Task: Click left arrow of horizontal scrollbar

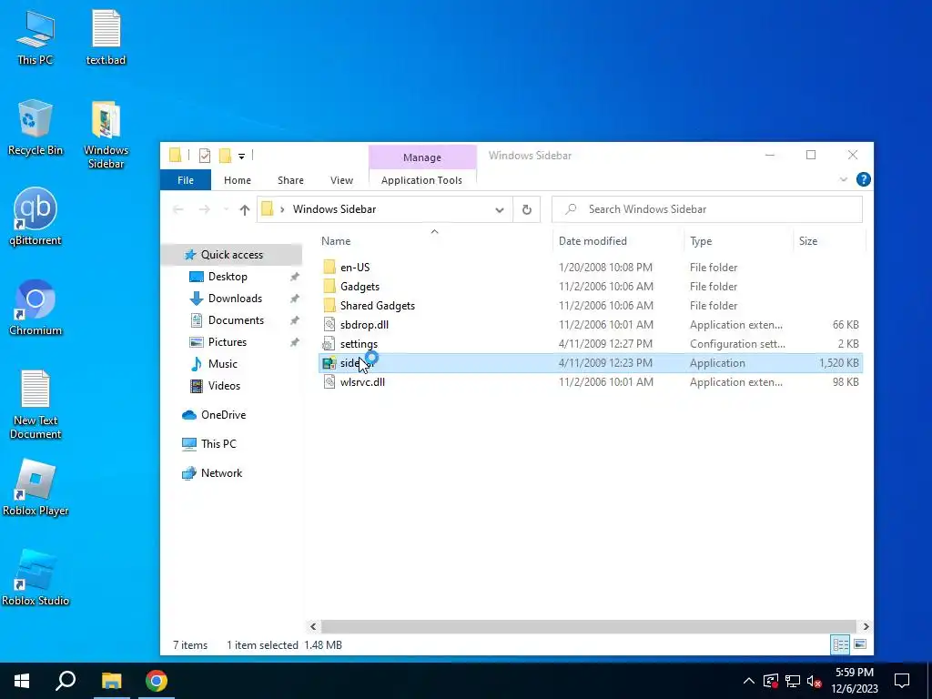Action: tap(313, 626)
